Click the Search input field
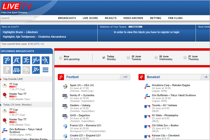This screenshot has height=140, width=210. click(x=17, y=18)
